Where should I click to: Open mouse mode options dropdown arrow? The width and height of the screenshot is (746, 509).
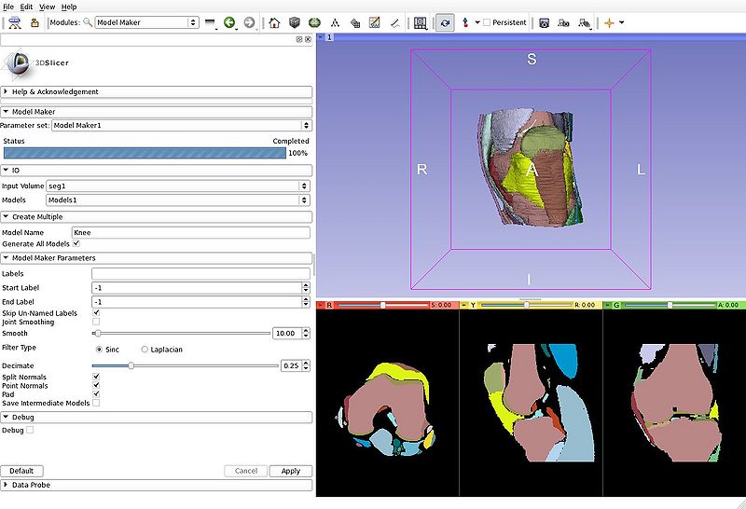coord(477,22)
